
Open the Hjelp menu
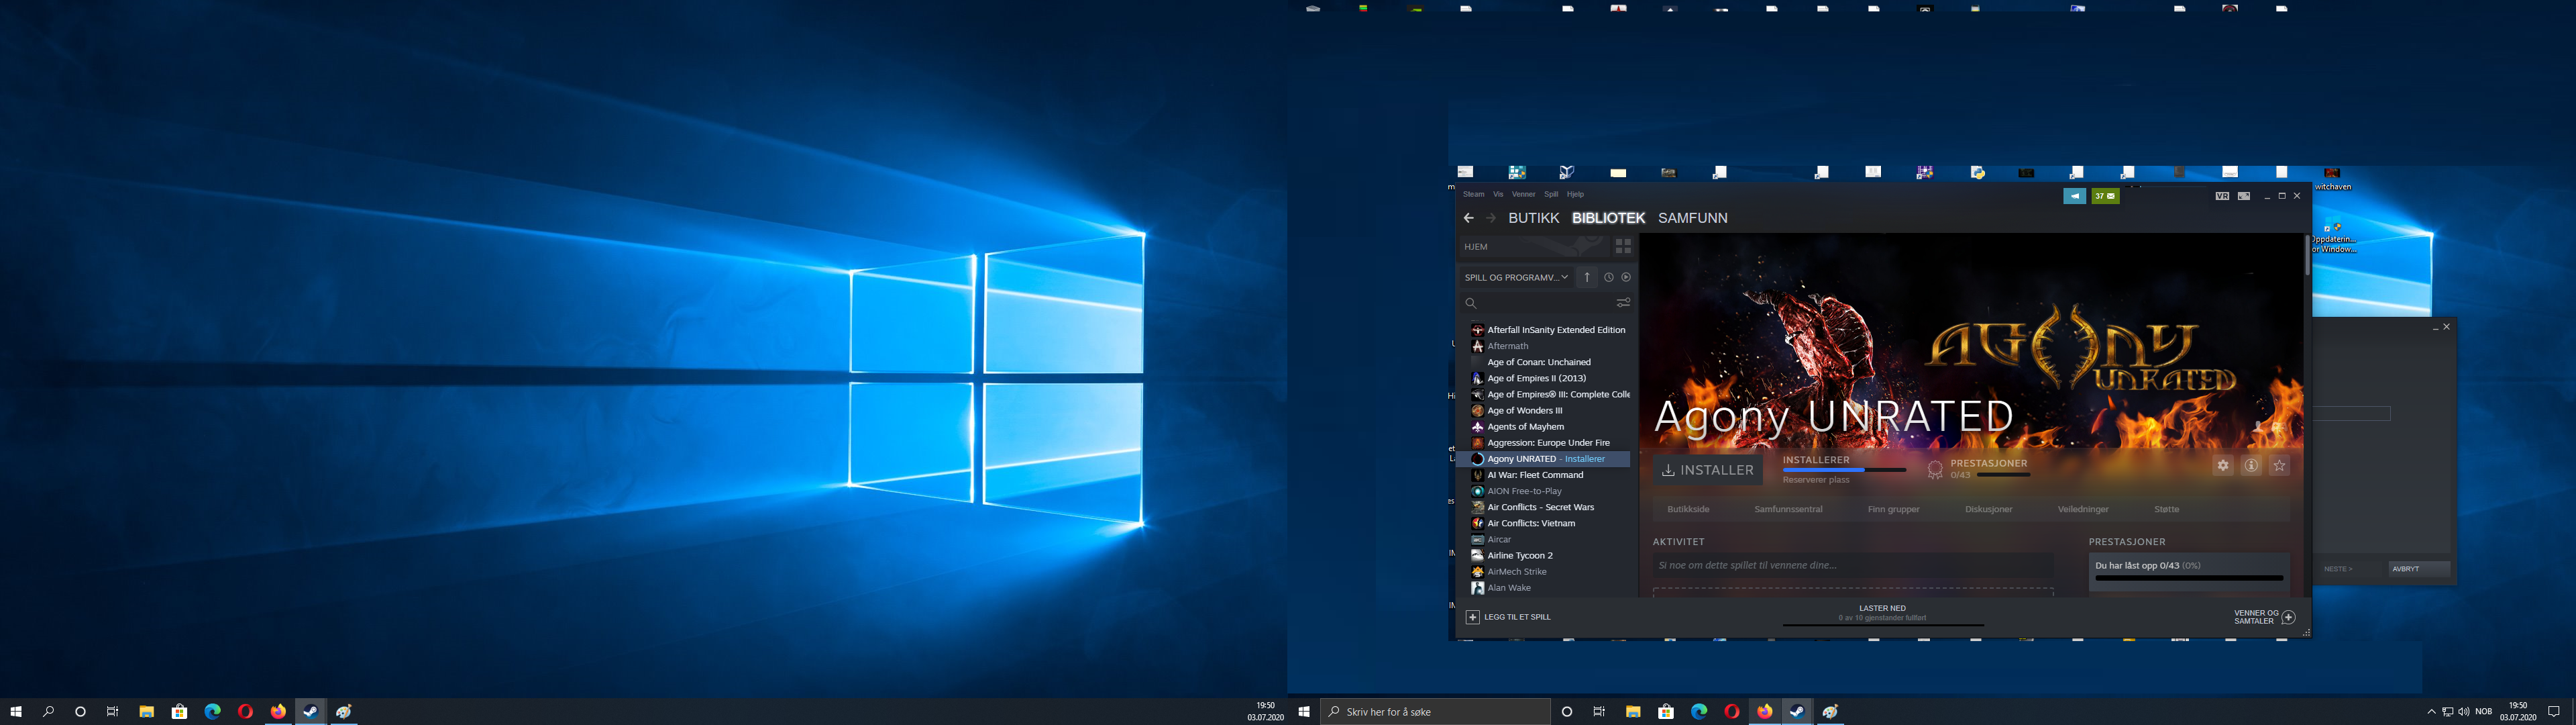point(1575,194)
